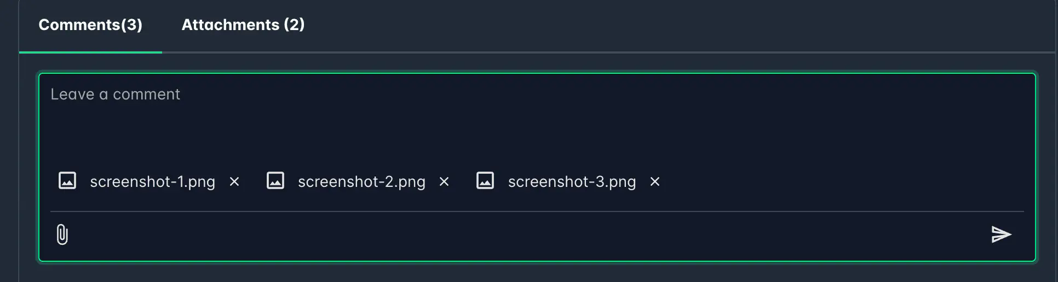This screenshot has height=282, width=1058.
Task: Open the screenshot-1.png file name
Action: click(x=152, y=181)
